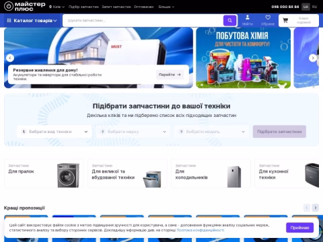Click the Кращі пропозиції heading

(24, 208)
